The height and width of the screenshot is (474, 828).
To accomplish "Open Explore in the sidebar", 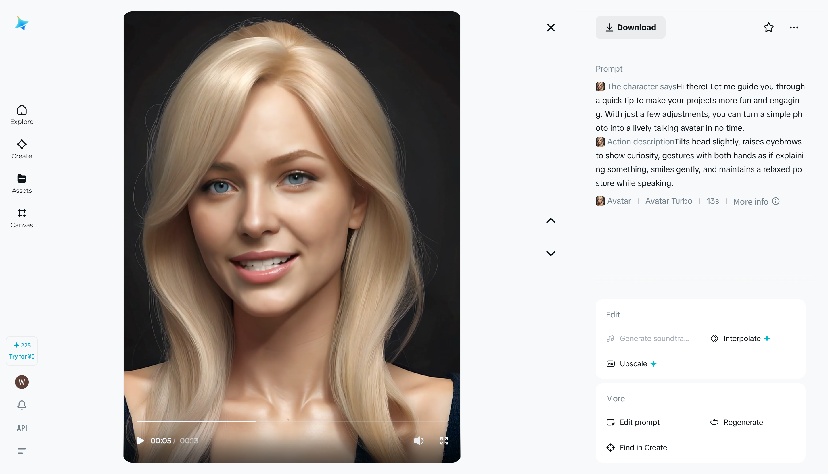I will pos(22,115).
